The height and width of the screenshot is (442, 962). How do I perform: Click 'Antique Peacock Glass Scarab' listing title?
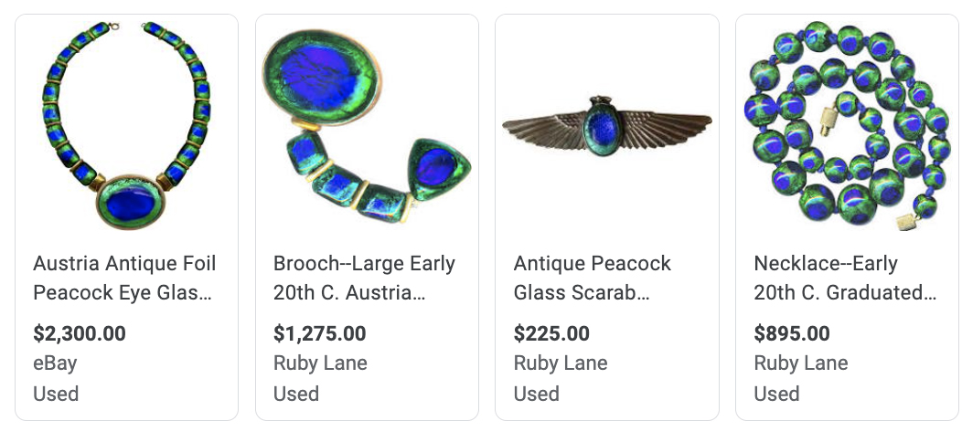tap(593, 278)
